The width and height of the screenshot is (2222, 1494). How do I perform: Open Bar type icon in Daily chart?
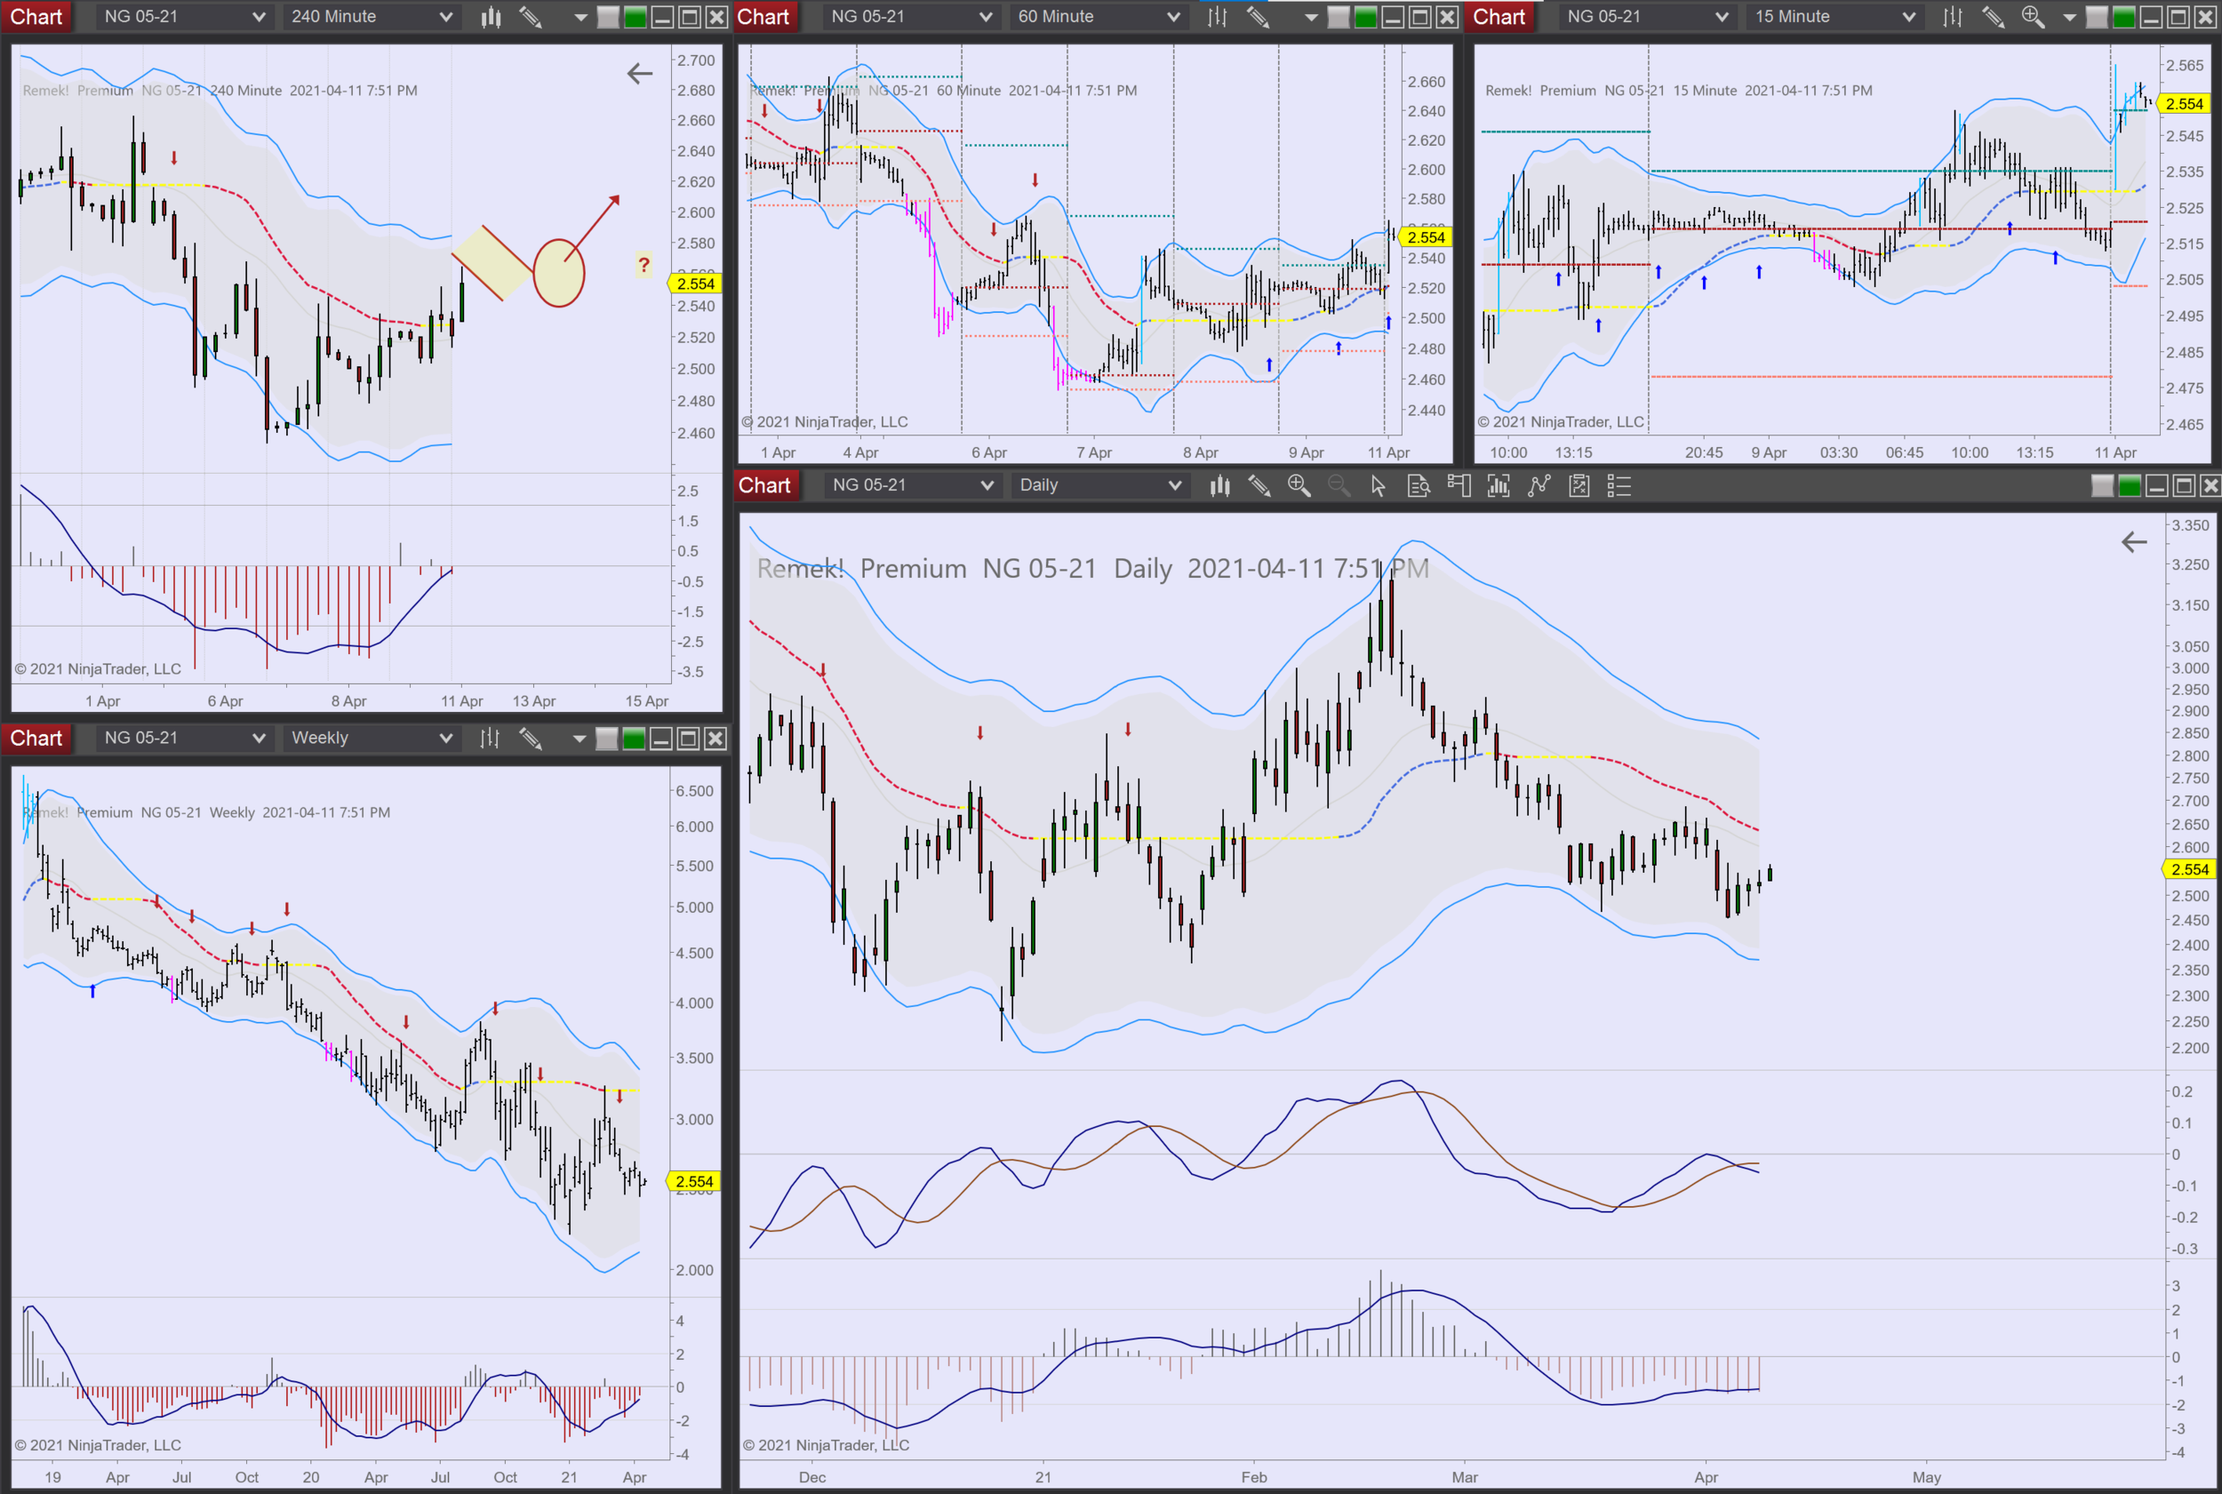(x=1219, y=486)
